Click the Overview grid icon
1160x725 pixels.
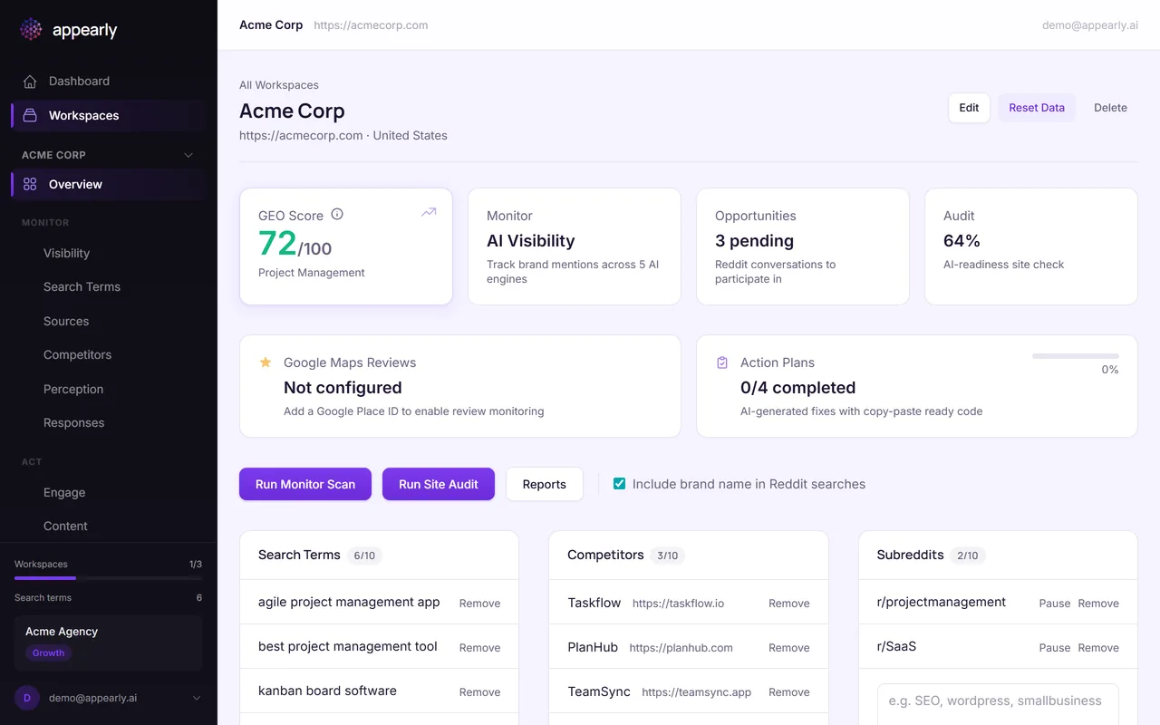(x=30, y=185)
